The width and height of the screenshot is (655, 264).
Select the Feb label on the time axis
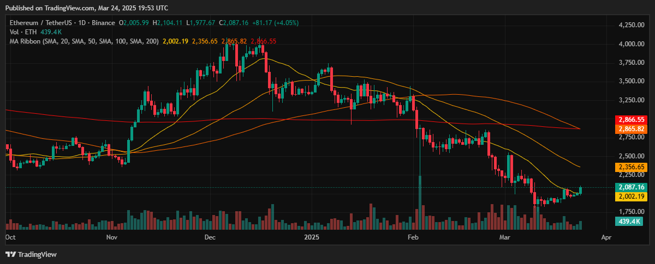[x=413, y=237]
